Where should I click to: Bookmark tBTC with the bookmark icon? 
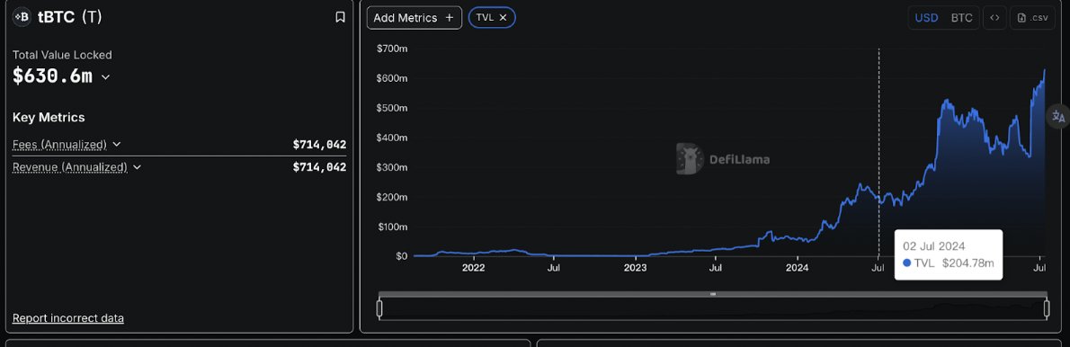(x=340, y=18)
